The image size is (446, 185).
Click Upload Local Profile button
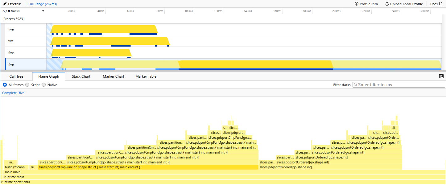point(404,4)
